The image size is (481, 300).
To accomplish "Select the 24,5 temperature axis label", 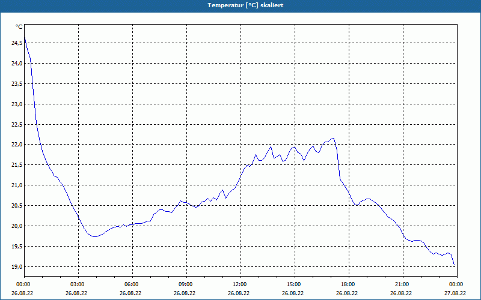I will pyautogui.click(x=17, y=43).
